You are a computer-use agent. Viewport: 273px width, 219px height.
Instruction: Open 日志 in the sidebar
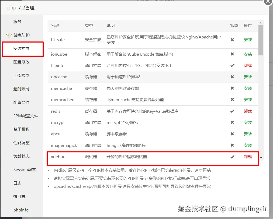pyautogui.click(x=18, y=183)
